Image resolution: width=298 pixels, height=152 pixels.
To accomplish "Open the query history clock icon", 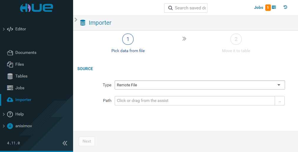I will pyautogui.click(x=285, y=7).
